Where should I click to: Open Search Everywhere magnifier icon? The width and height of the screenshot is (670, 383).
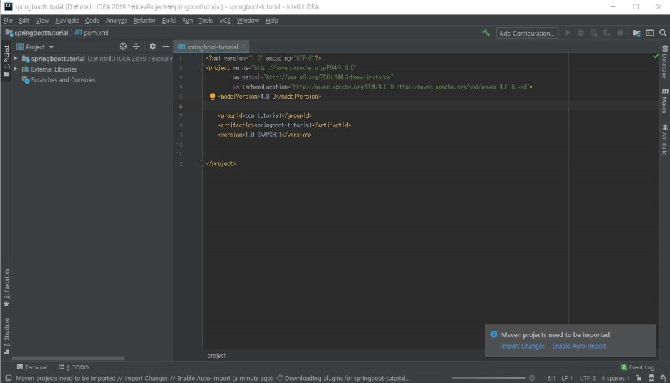point(663,33)
